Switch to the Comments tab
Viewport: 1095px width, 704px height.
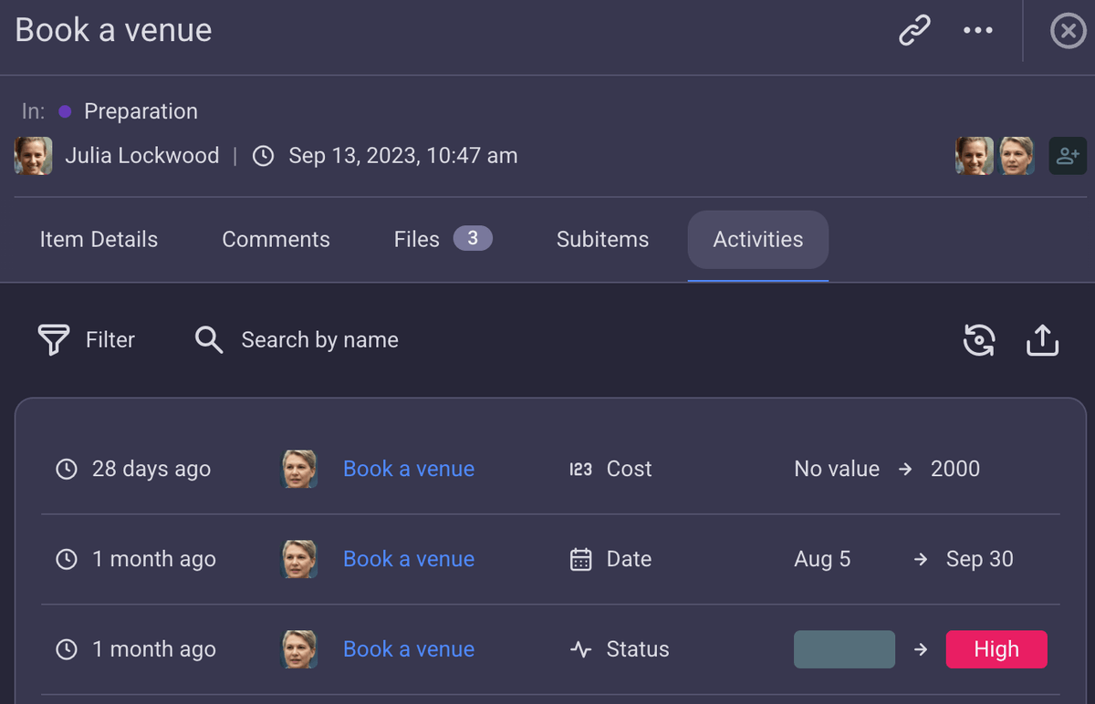[x=276, y=239]
